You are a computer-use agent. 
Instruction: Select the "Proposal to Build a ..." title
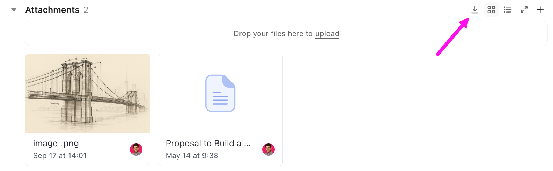(208, 144)
